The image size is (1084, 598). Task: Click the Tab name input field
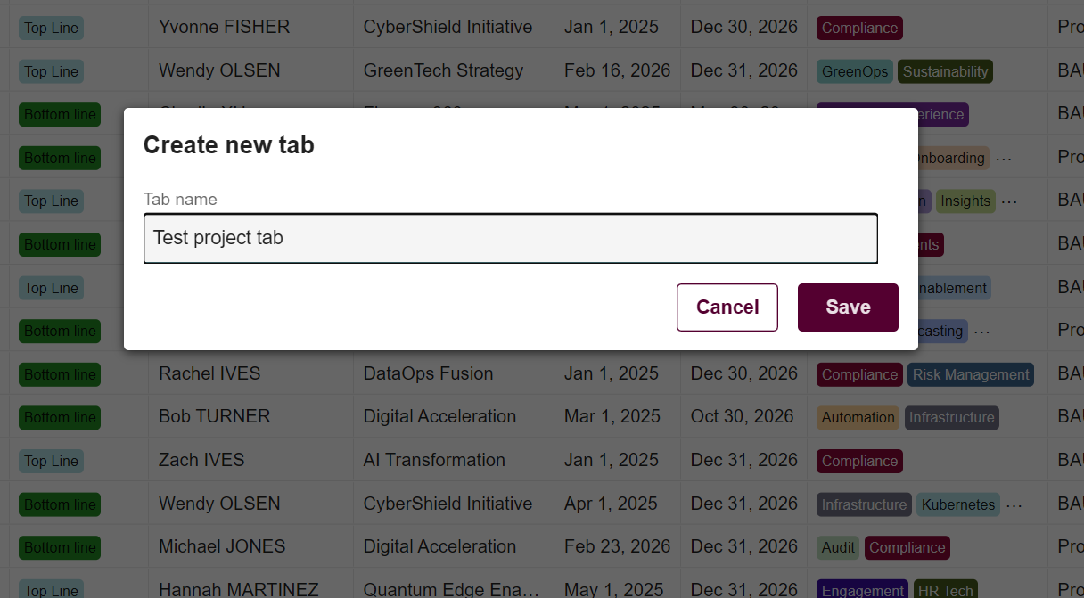(x=510, y=238)
